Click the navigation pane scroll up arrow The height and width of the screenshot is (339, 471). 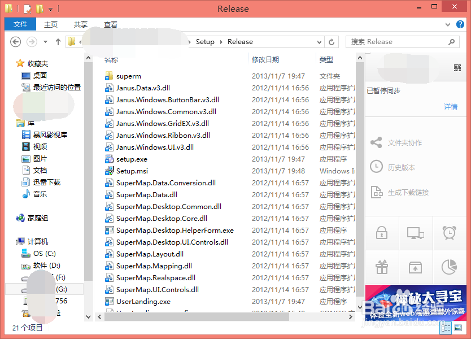[x=88, y=58]
